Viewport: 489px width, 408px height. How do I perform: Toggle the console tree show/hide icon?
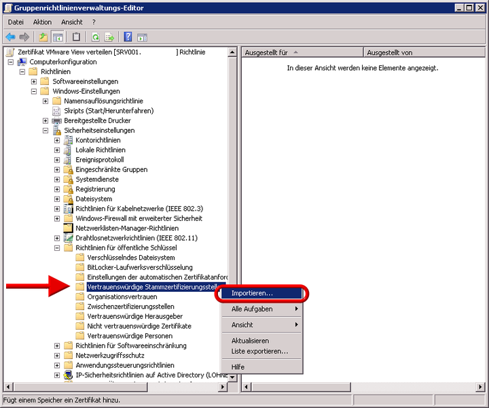click(58, 37)
